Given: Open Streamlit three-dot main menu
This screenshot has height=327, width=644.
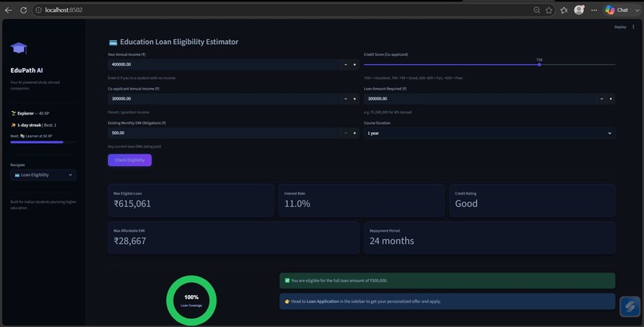Looking at the screenshot, I should tap(633, 26).
